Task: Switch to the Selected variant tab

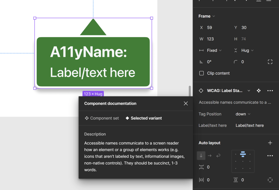Action: [x=144, y=118]
